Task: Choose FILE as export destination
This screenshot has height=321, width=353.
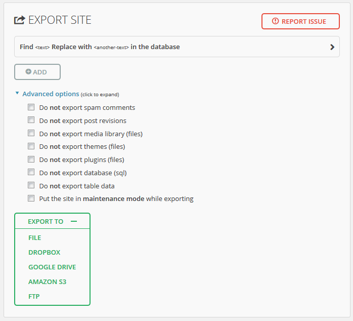Action: click(35, 238)
